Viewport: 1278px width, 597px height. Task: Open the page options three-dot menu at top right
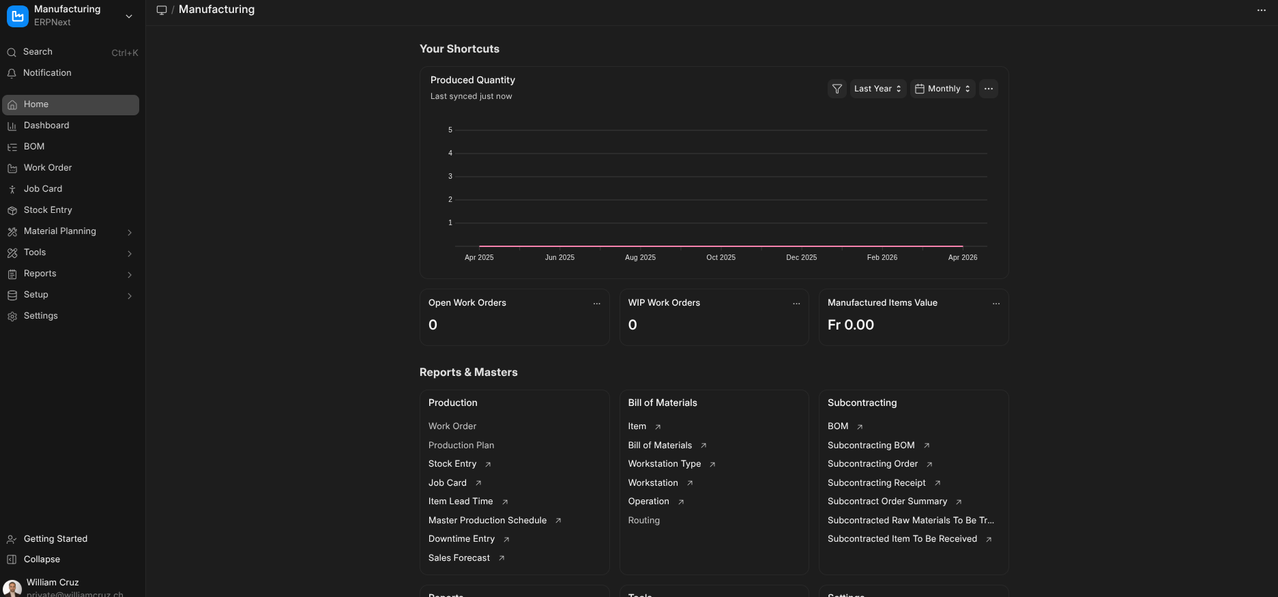(1261, 10)
